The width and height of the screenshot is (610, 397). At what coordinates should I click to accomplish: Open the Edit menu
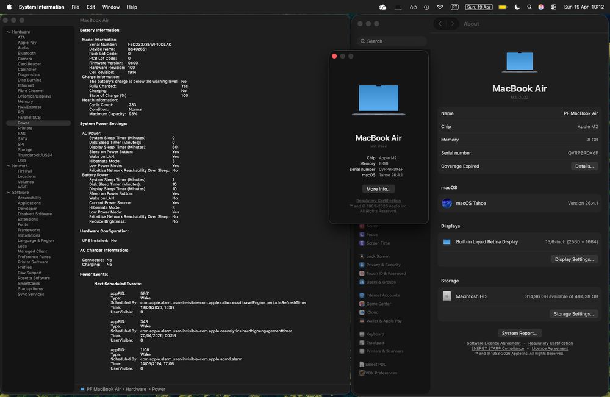point(91,7)
